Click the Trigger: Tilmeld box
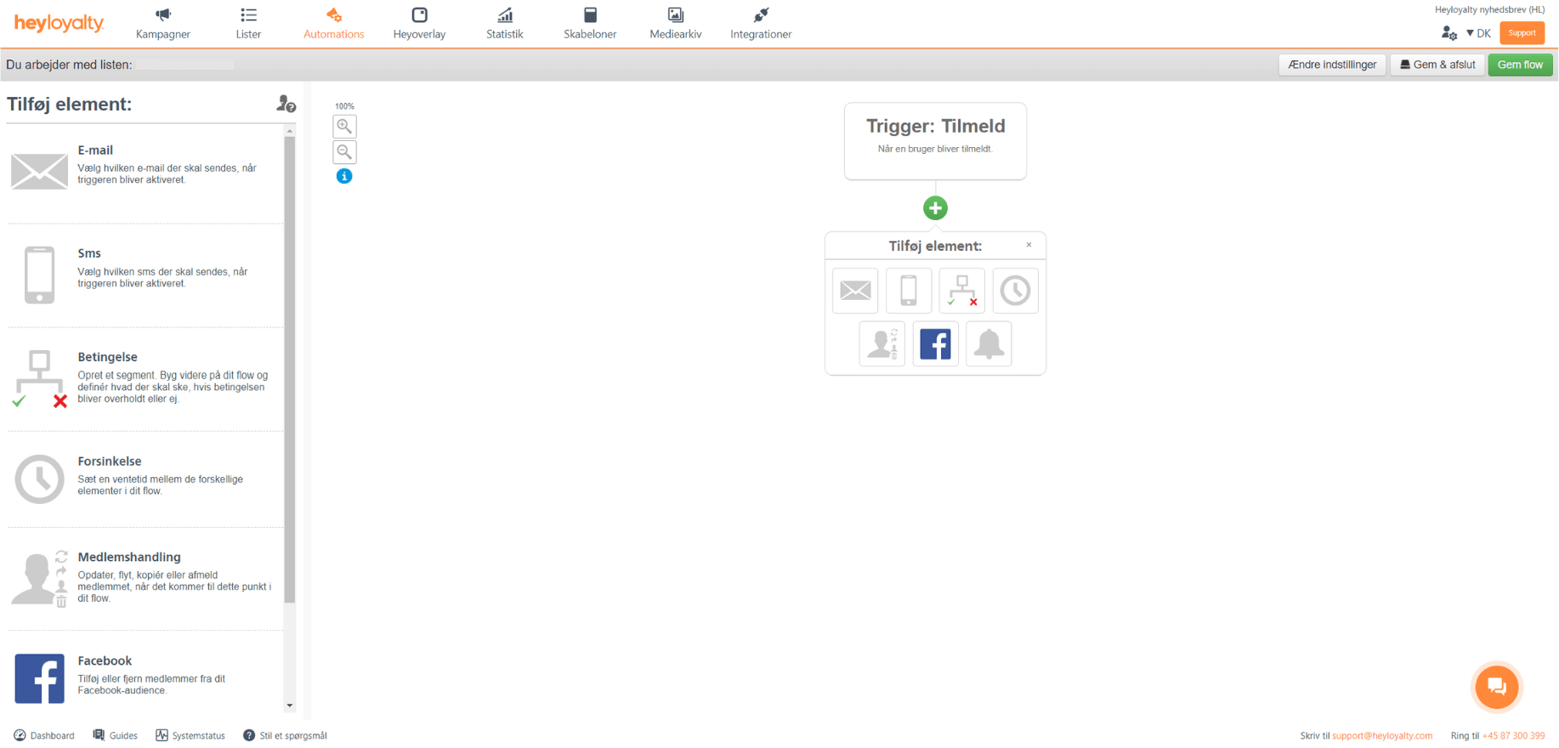The width and height of the screenshot is (1559, 748). [x=935, y=141]
